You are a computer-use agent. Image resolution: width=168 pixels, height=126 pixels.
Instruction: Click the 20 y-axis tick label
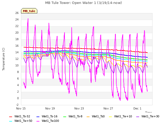pos(17,33)
